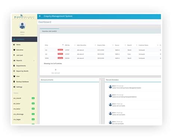Open Settings in the sidebar
Image resolution: width=177 pixels, height=137 pixels.
pos(25,87)
